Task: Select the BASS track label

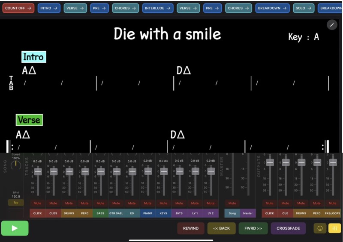Action: point(100,213)
